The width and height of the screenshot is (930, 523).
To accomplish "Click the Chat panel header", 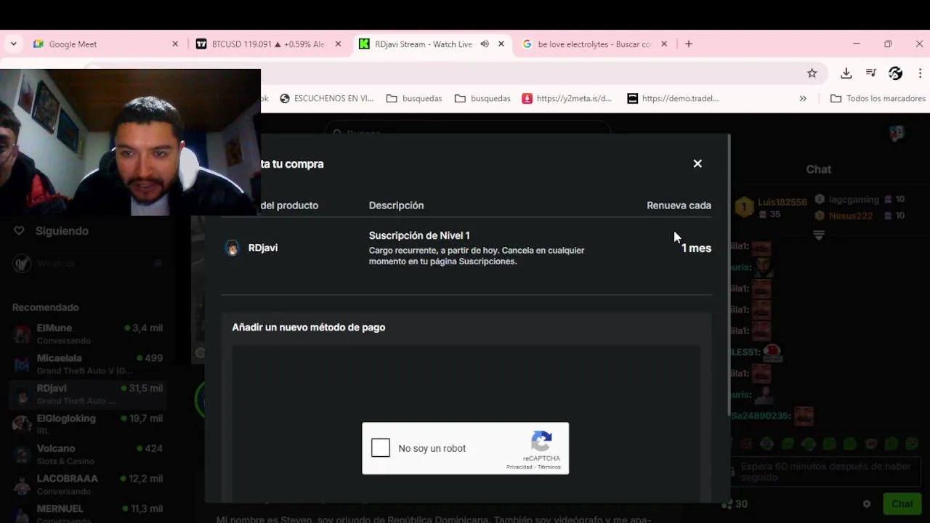I will pyautogui.click(x=819, y=169).
